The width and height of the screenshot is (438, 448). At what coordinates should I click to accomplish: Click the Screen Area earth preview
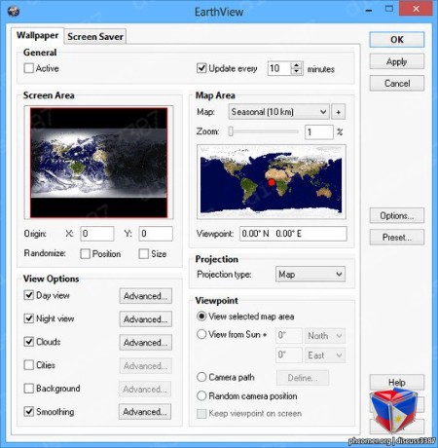pyautogui.click(x=99, y=163)
